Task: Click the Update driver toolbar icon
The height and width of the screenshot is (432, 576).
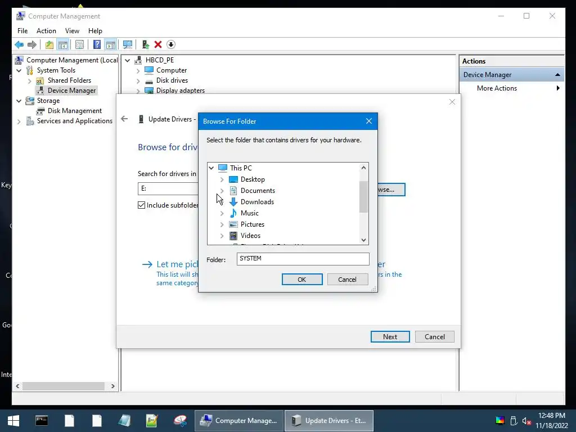Action: coord(146,45)
